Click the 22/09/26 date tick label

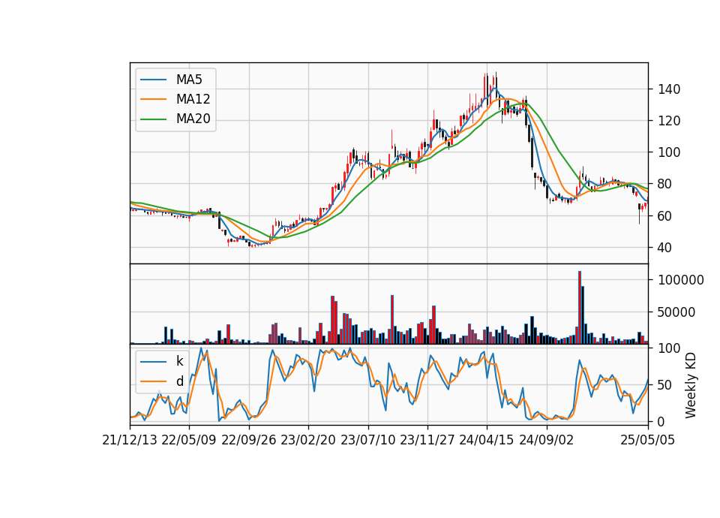coord(249,441)
